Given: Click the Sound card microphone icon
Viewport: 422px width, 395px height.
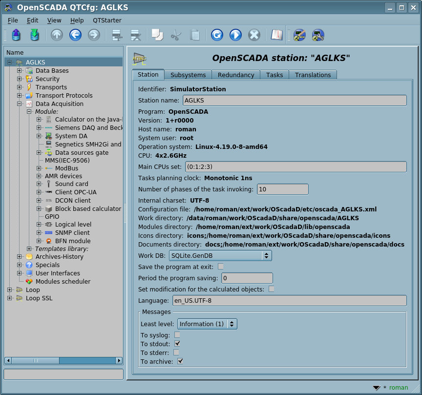Looking at the screenshot, I should coord(48,184).
